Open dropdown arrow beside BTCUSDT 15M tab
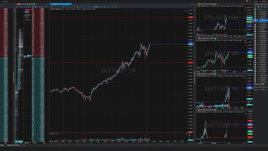268x151 pixels. pos(216,4)
